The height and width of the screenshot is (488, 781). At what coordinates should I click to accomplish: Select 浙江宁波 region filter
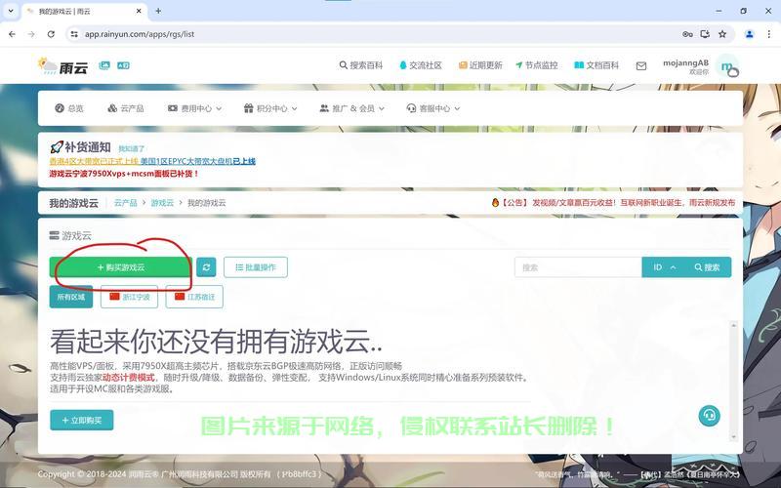pyautogui.click(x=130, y=297)
